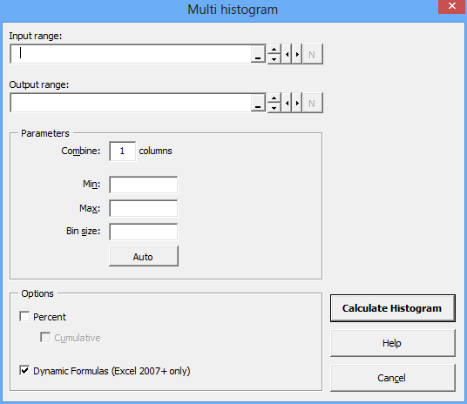This screenshot has width=467, height=404.
Task: Click the Calculate Histogram button
Action: pyautogui.click(x=393, y=308)
